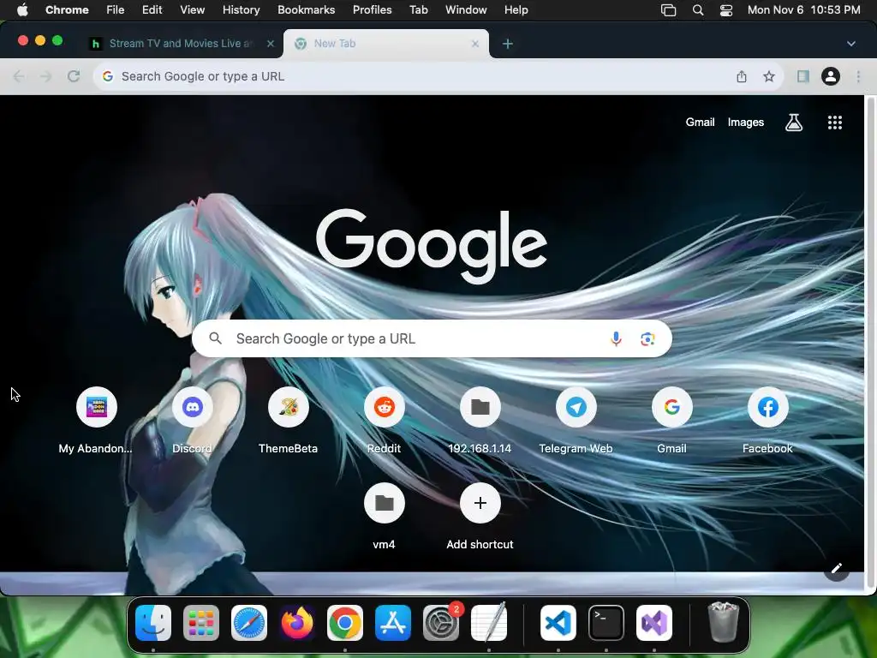Share this page icon in address bar
This screenshot has width=877, height=658.
pos(742,76)
